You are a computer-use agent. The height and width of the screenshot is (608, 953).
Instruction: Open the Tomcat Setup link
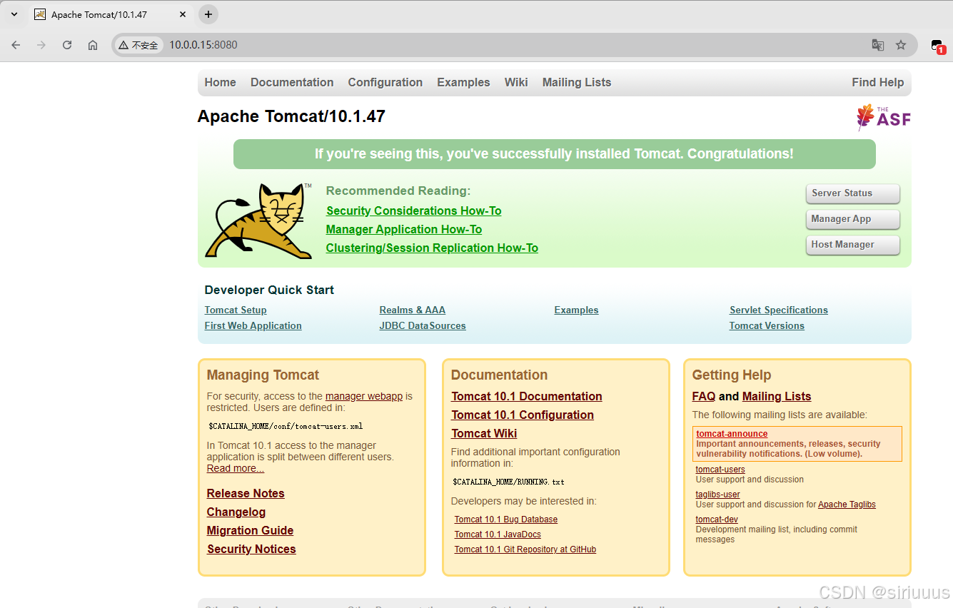(236, 310)
